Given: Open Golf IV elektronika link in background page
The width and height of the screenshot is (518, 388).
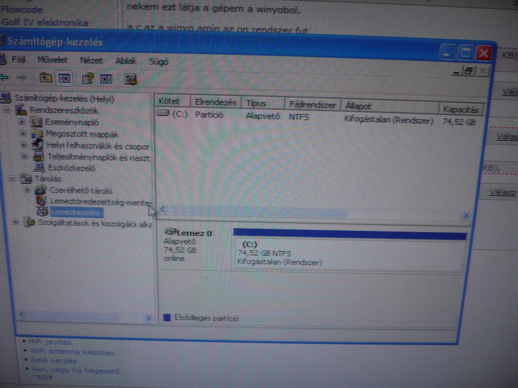Looking at the screenshot, I should [x=45, y=23].
